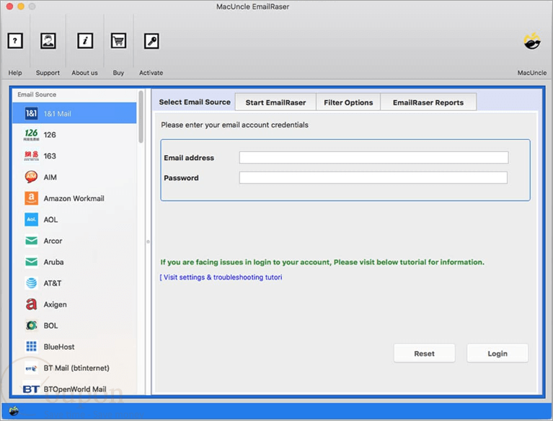Click the Arcor envelope icon

[x=32, y=241]
